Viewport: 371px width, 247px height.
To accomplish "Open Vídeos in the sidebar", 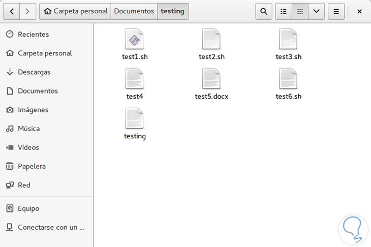I will pos(47,147).
